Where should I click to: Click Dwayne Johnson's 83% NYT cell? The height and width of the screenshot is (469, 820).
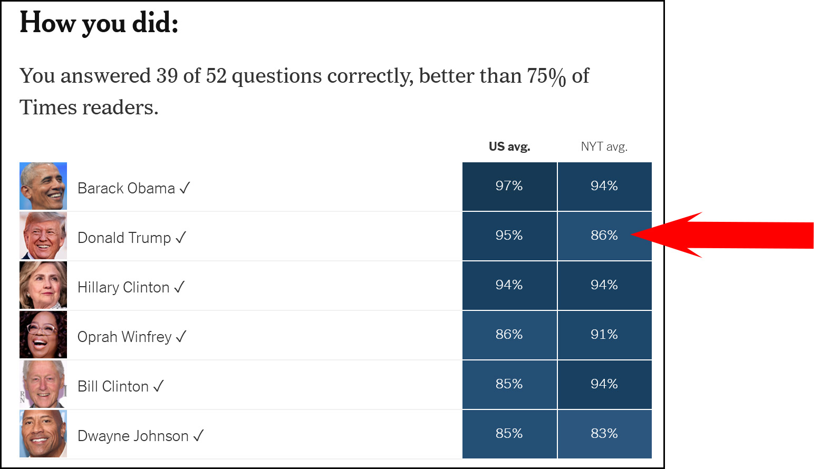(604, 434)
